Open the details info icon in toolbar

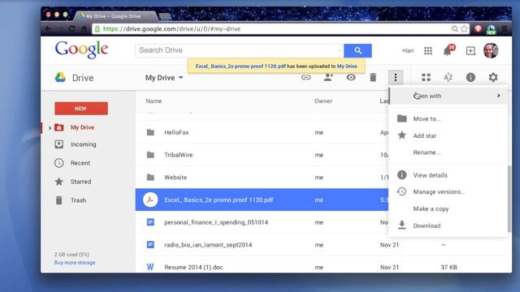470,78
